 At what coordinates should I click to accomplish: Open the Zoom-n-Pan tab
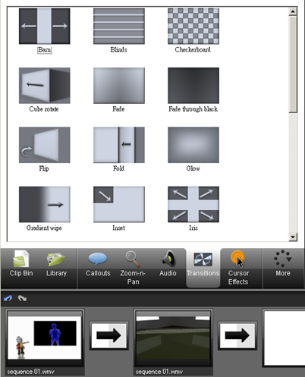tap(133, 268)
